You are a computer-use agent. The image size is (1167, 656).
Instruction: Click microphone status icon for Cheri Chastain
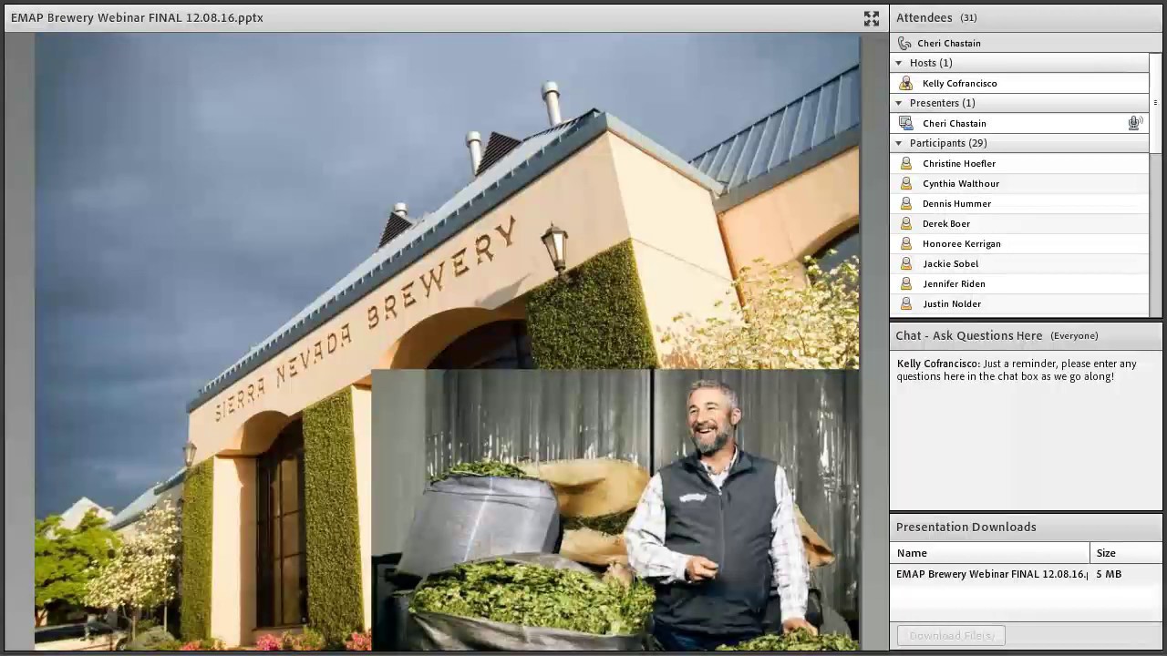[x=1135, y=123]
